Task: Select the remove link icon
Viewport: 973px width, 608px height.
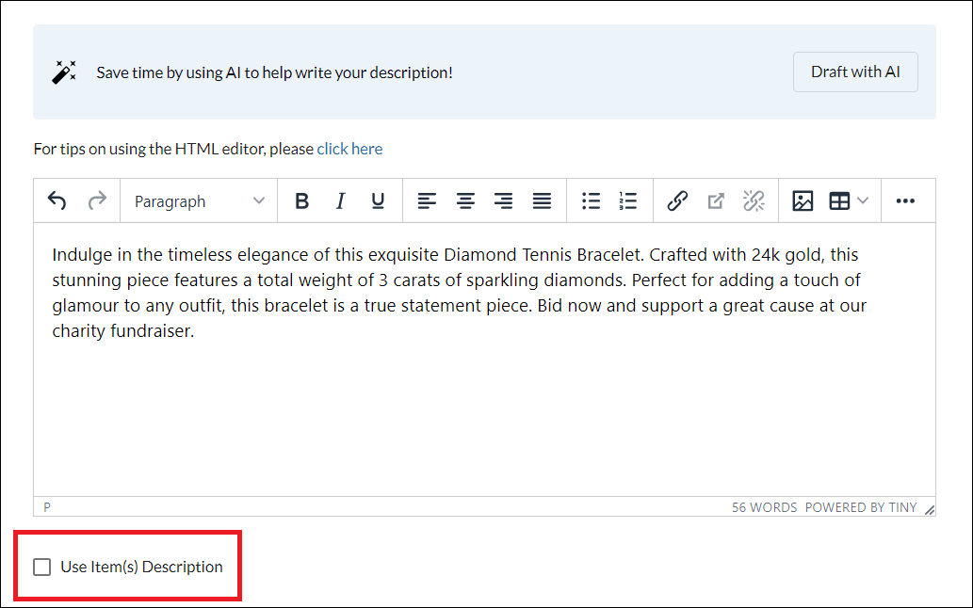Action: coord(754,200)
